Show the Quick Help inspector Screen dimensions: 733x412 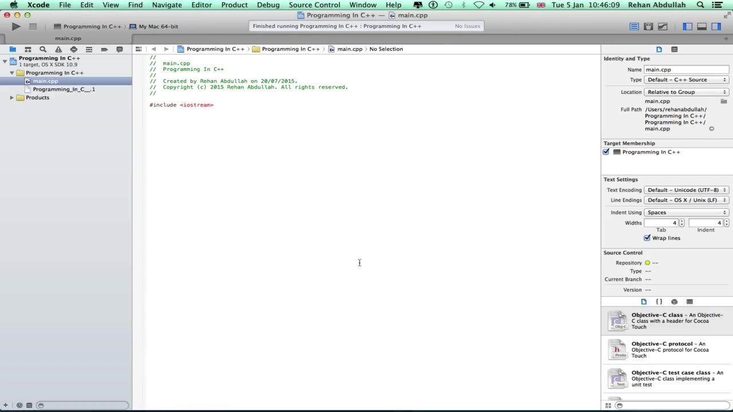[x=674, y=49]
